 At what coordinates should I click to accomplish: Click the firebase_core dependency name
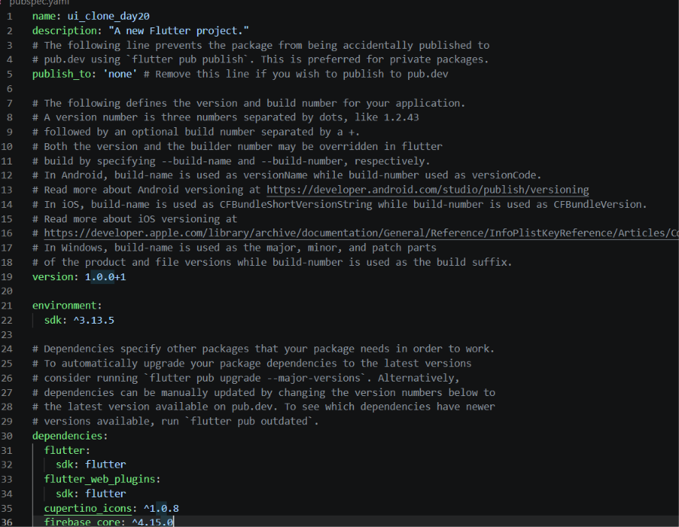[x=82, y=522]
